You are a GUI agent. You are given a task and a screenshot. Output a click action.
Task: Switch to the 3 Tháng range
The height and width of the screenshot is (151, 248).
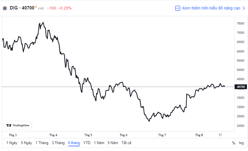click(58, 143)
